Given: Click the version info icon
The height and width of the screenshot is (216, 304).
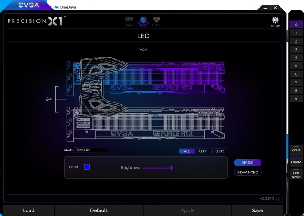Looking at the screenshot, I should [278, 199].
